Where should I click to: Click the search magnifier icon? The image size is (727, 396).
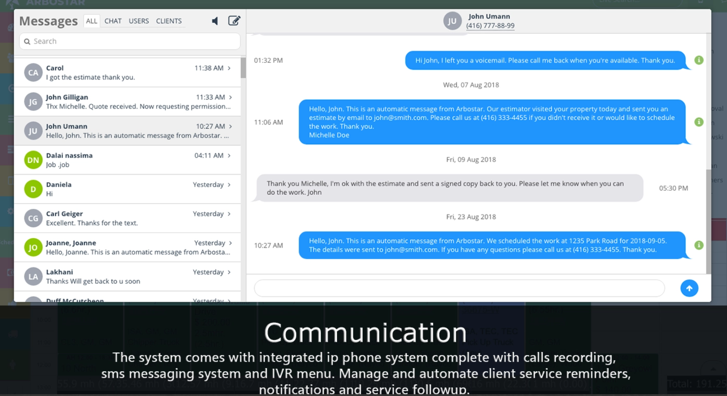[27, 42]
